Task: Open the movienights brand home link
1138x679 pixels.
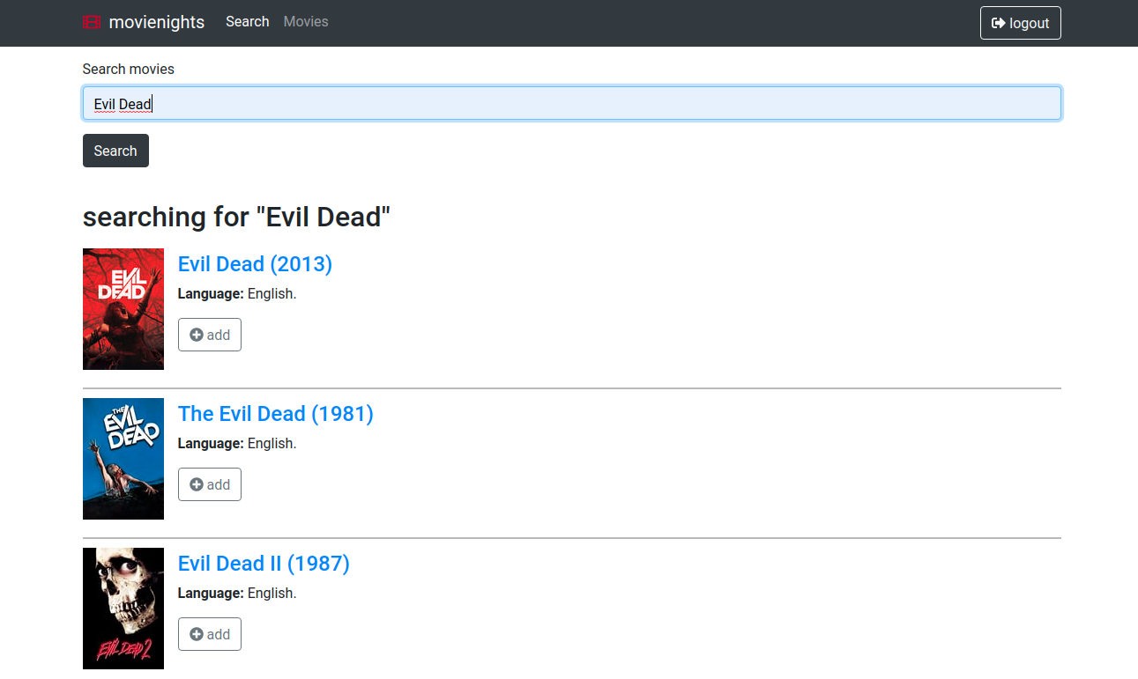Action: (156, 23)
